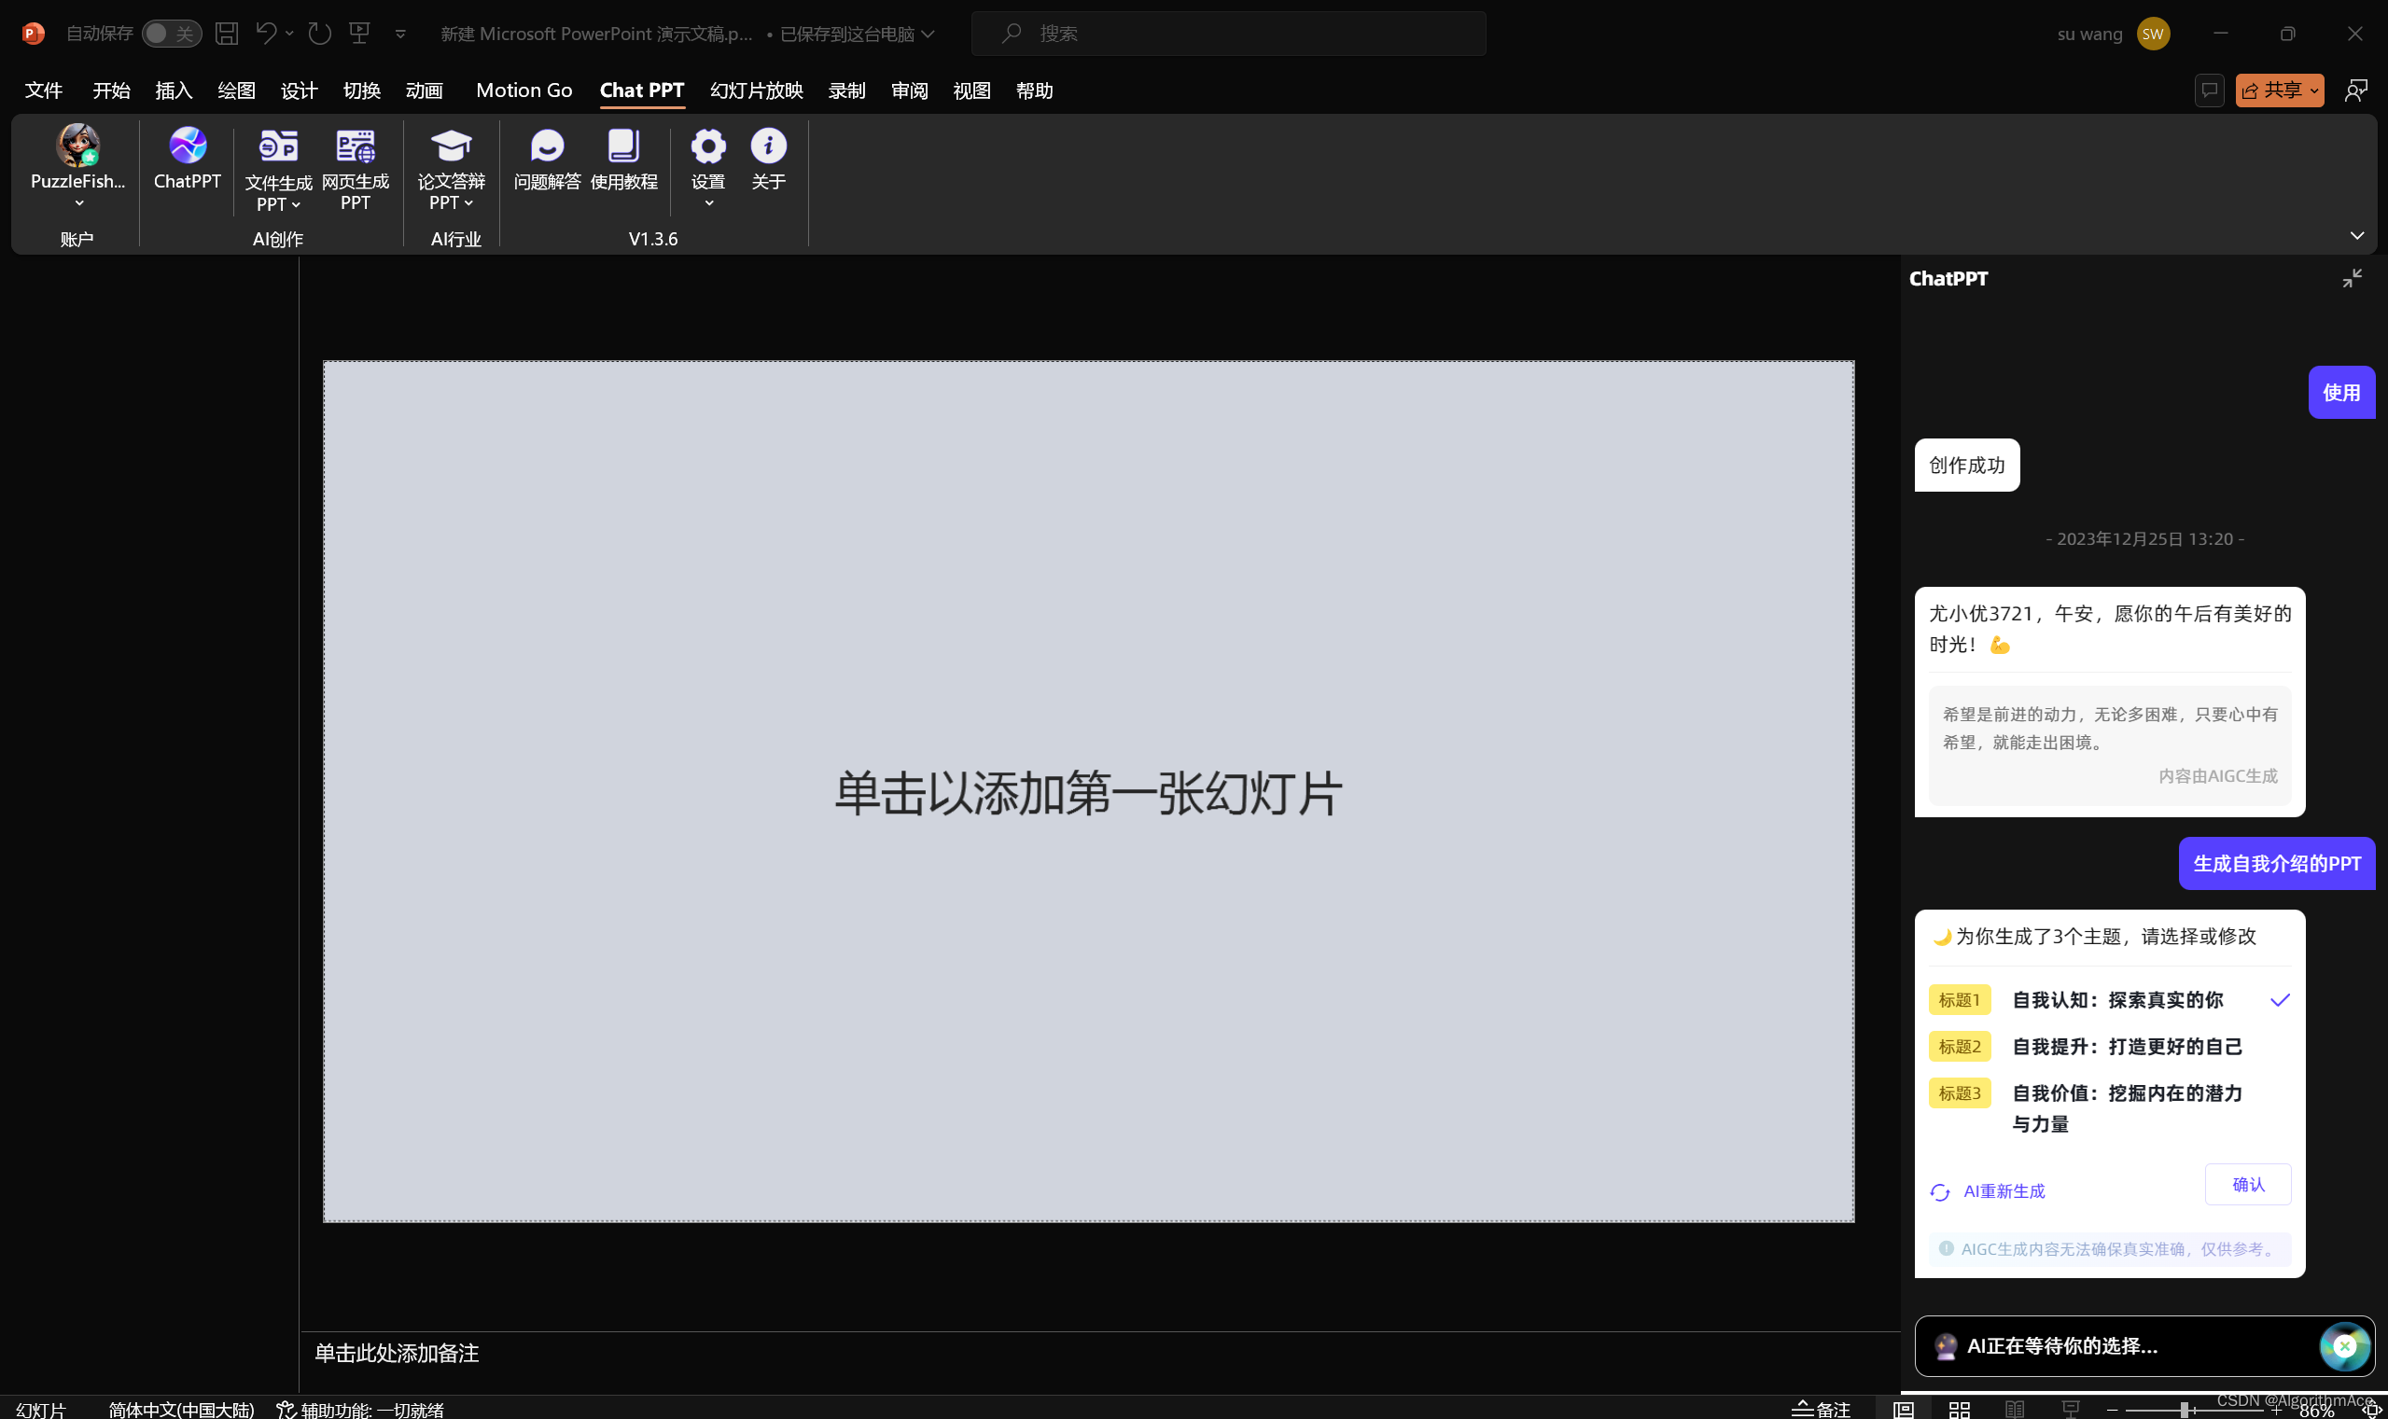Image resolution: width=2388 pixels, height=1419 pixels.
Task: Click the save icon in title bar
Action: pyautogui.click(x=227, y=34)
